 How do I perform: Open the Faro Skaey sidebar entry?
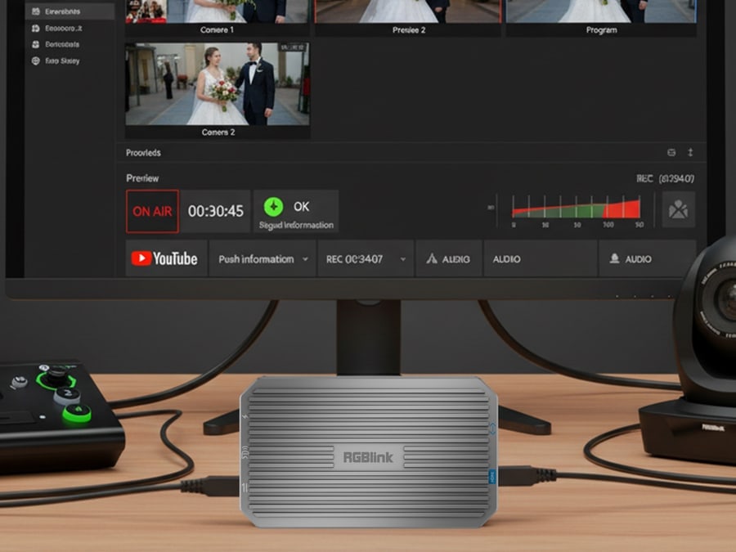pos(70,61)
